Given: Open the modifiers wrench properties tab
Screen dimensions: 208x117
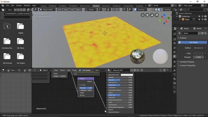Looking at the screenshot, I should (x=175, y=70).
